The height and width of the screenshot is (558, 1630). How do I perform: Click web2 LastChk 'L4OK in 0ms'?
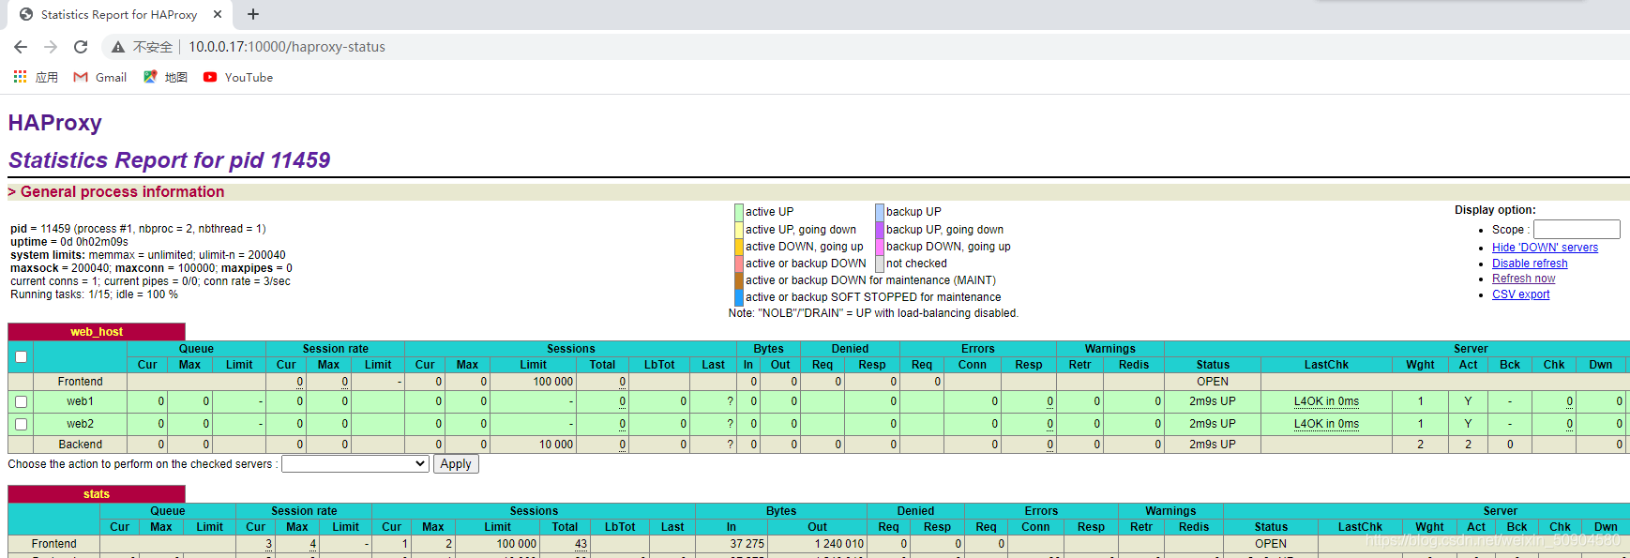click(x=1326, y=424)
